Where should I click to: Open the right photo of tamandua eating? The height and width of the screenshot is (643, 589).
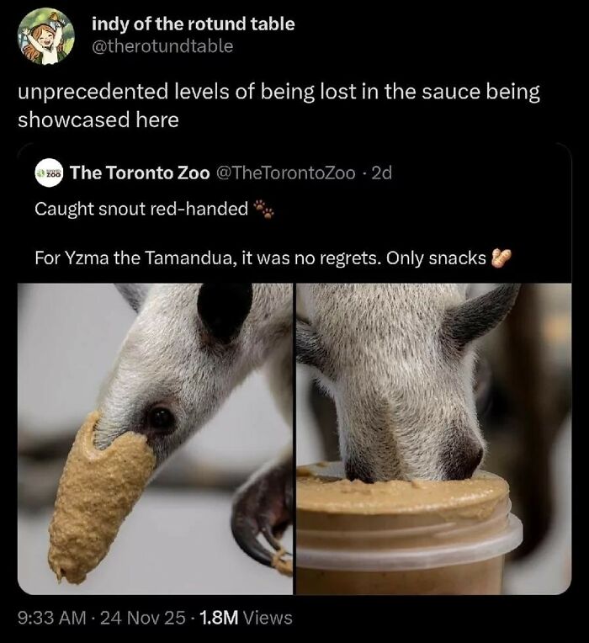tap(432, 438)
